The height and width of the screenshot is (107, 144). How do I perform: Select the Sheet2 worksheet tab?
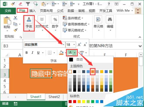(x=54, y=97)
